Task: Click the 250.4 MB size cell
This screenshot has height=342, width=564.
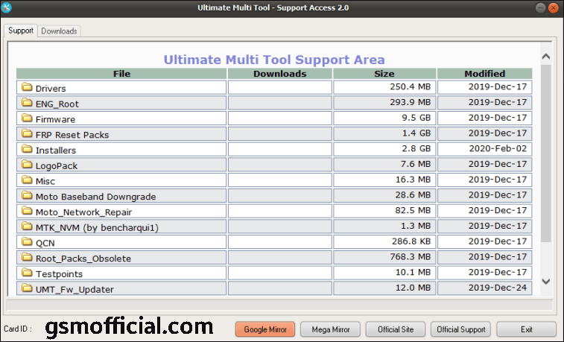Action: coord(384,87)
